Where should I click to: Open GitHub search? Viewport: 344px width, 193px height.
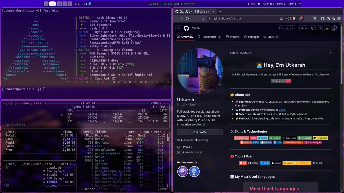pos(280,28)
